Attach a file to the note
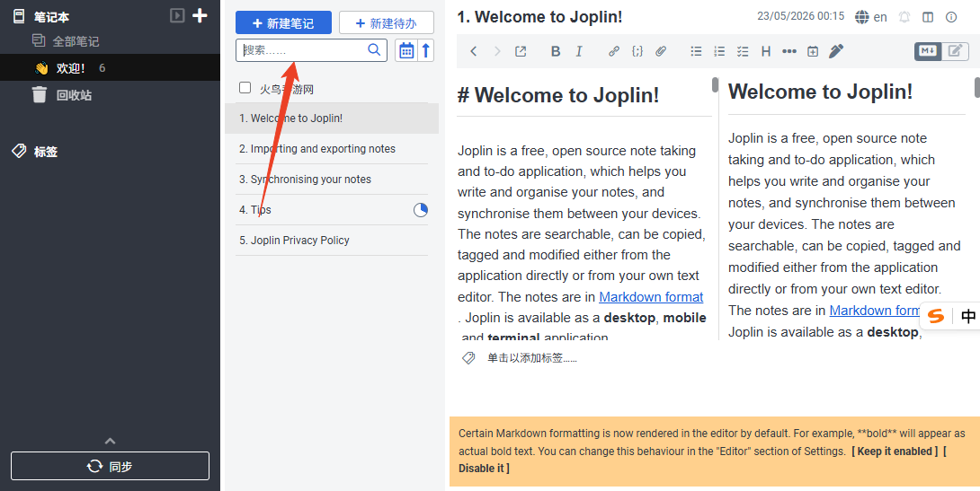 (x=661, y=52)
